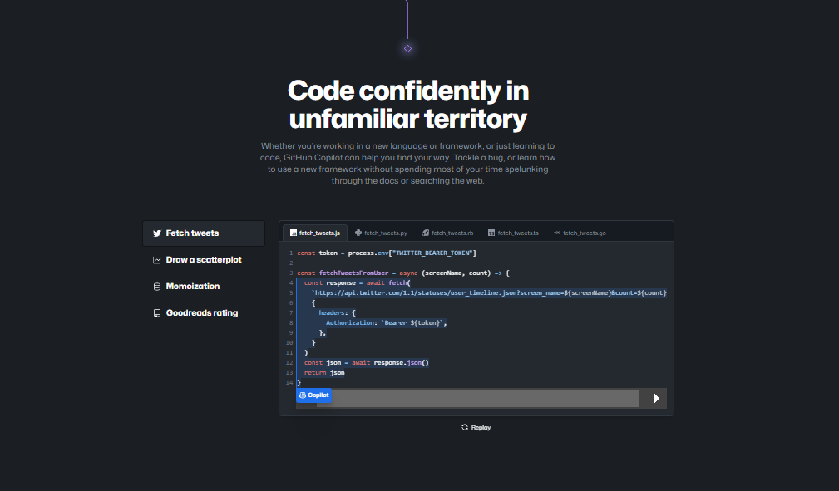Click the Ruby file icon in tab
Image resolution: width=839 pixels, height=491 pixels.
click(x=426, y=233)
